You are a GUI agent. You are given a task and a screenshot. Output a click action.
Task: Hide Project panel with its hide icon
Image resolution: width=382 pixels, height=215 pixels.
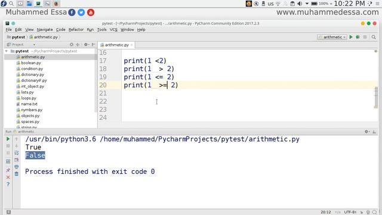point(93,45)
